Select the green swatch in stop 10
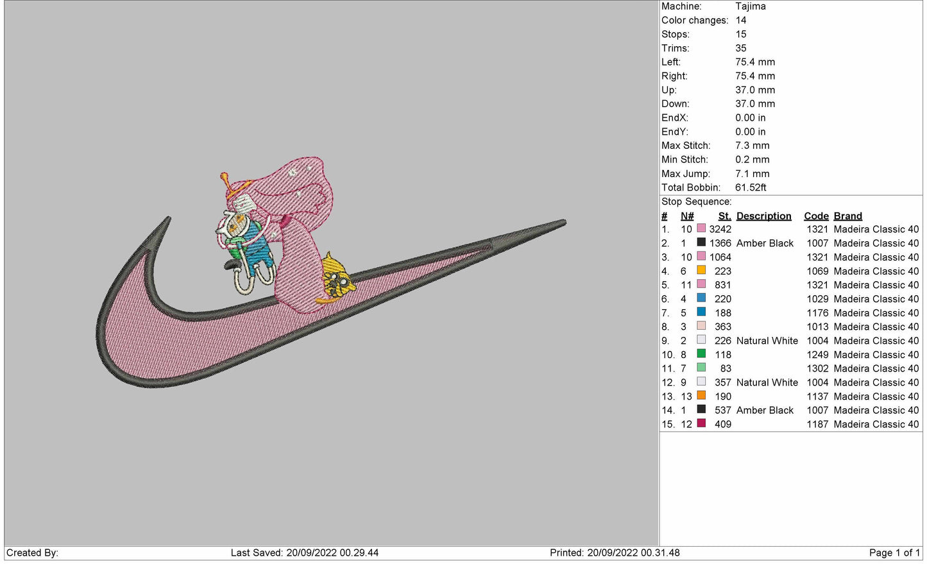 (701, 354)
